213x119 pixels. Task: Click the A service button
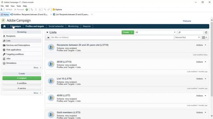[x=22, y=88]
